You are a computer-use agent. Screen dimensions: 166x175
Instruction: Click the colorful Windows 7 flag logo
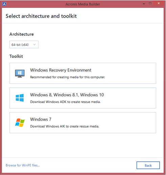tap(20, 123)
